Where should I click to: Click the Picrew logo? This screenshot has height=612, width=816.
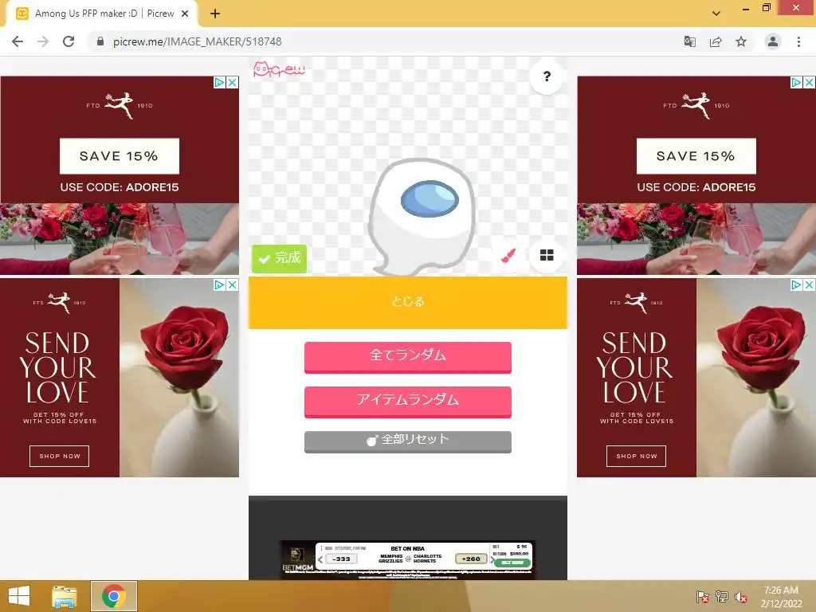pyautogui.click(x=279, y=70)
